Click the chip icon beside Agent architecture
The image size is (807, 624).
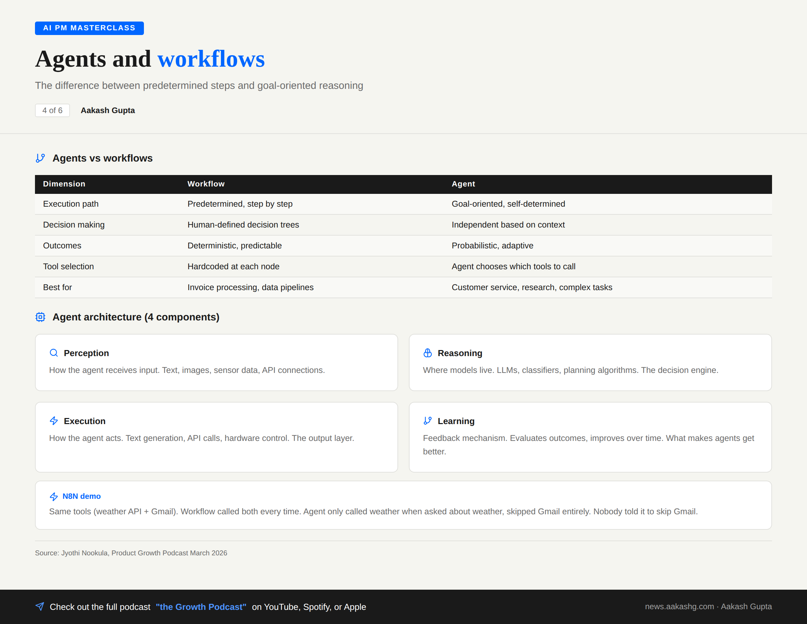pyautogui.click(x=40, y=317)
